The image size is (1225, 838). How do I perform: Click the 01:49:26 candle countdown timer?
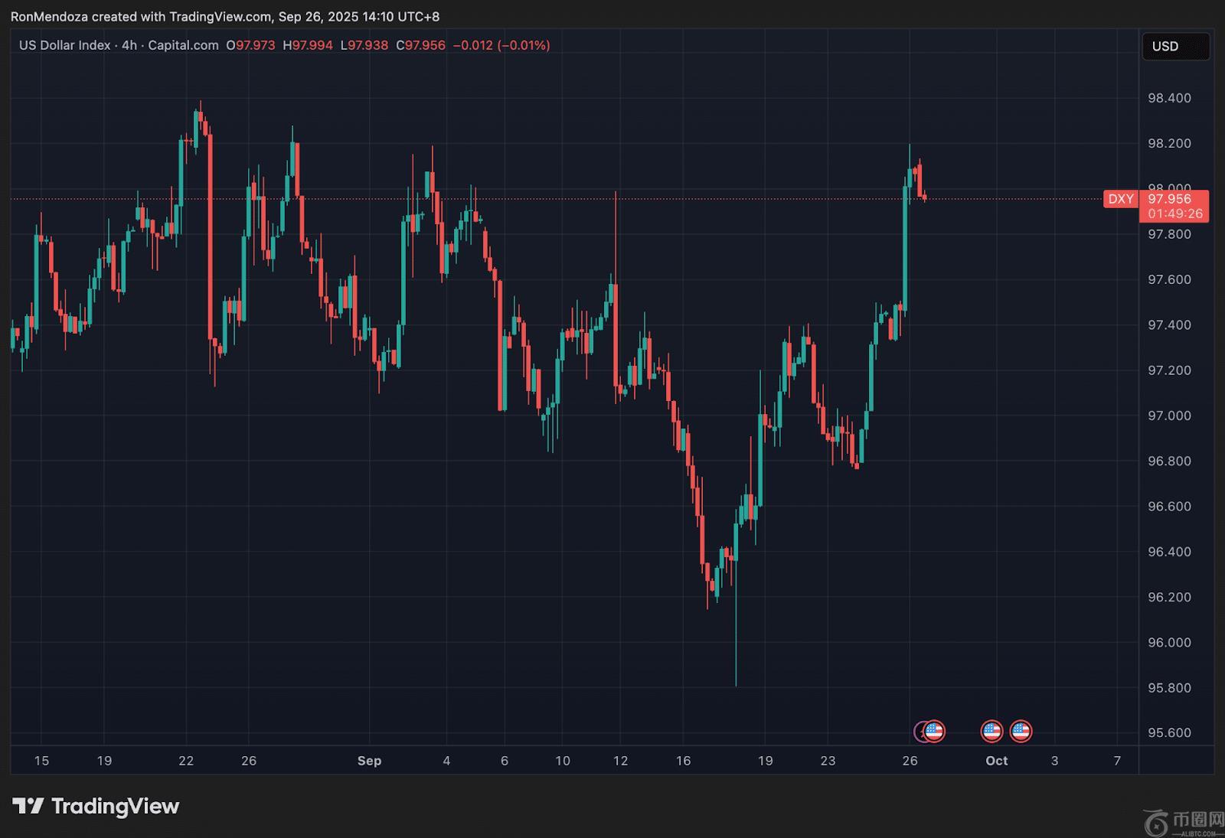pos(1174,214)
